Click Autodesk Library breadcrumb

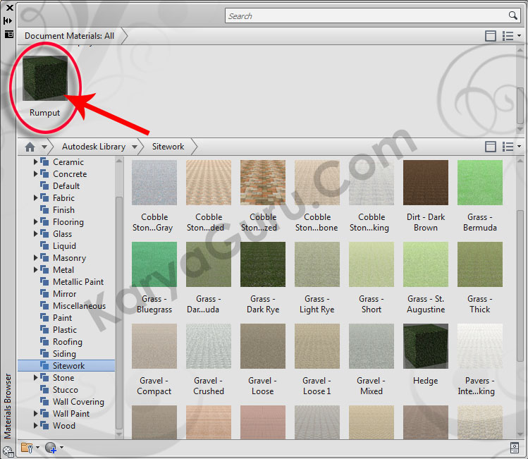point(93,147)
